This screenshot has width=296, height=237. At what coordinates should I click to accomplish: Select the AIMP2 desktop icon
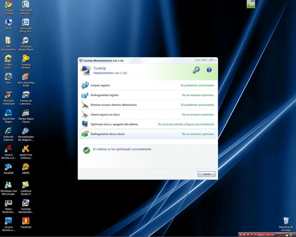[x=26, y=168]
